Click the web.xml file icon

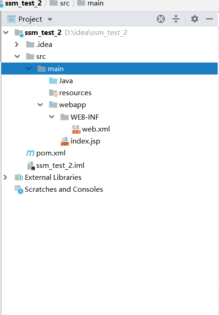coord(76,129)
